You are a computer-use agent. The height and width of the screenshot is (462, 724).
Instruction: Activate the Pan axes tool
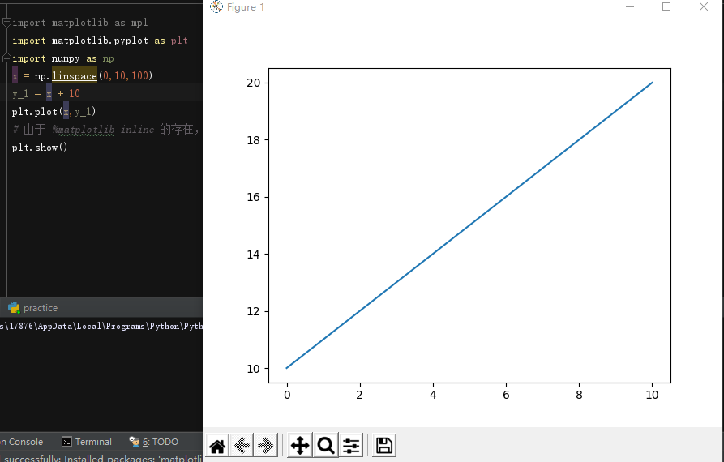click(x=300, y=446)
